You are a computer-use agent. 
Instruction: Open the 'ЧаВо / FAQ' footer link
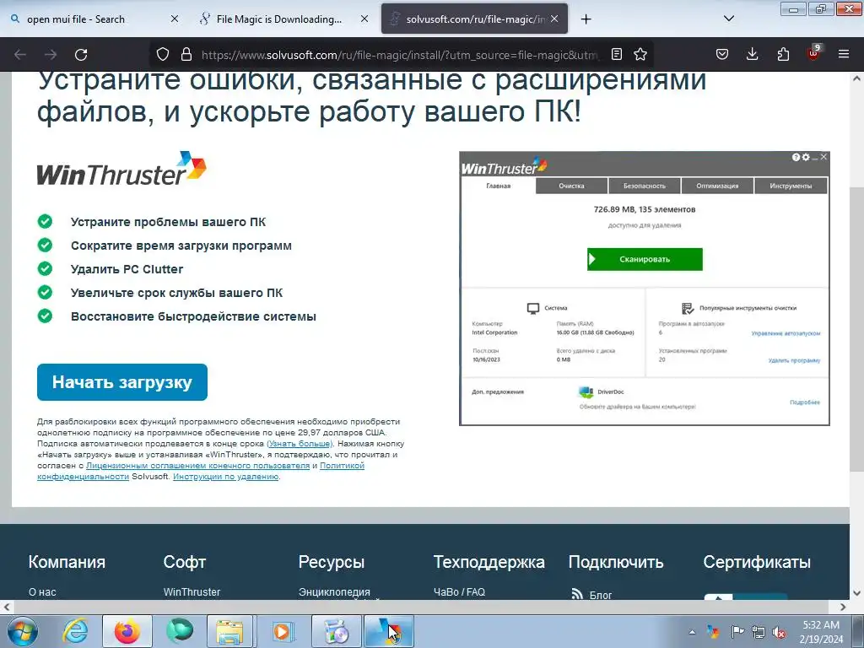[460, 591]
